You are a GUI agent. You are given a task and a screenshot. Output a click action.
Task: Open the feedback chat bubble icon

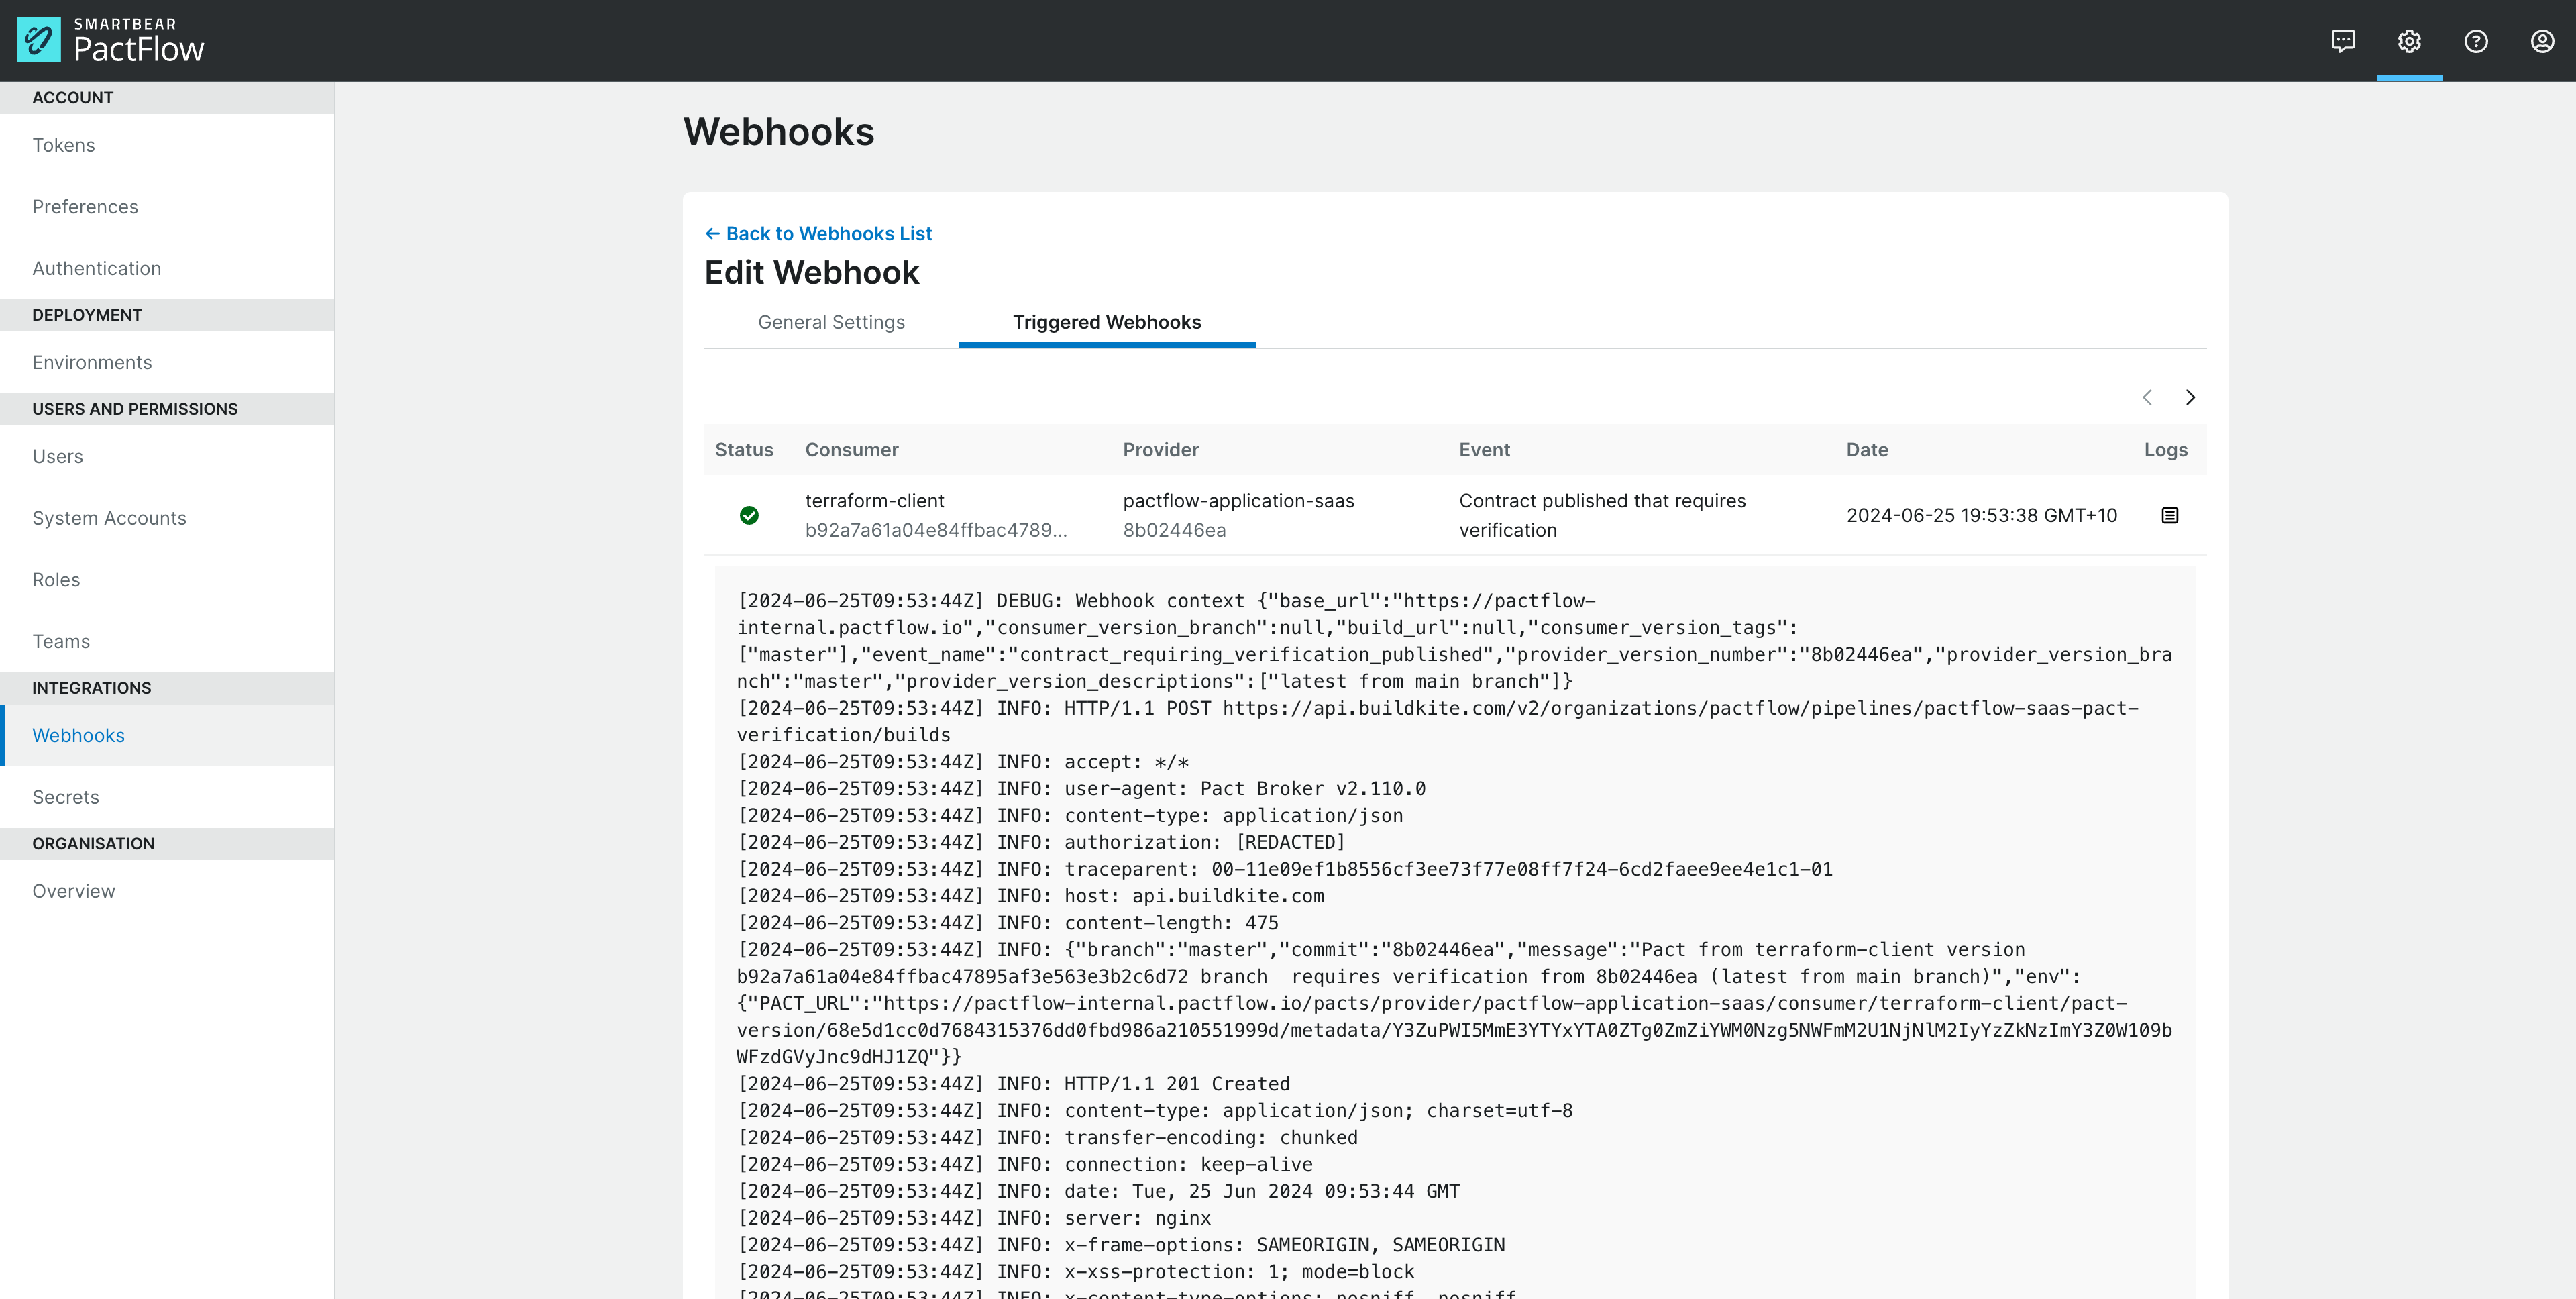click(2343, 41)
